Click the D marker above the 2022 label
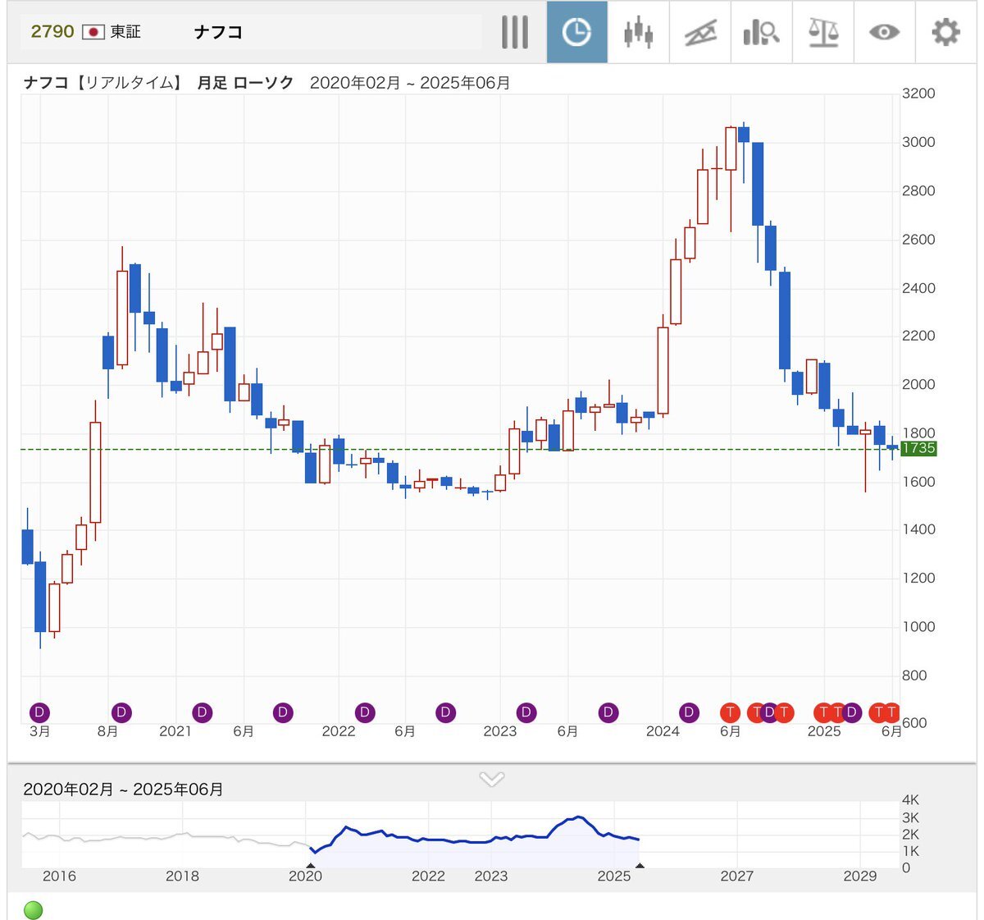 (x=365, y=712)
